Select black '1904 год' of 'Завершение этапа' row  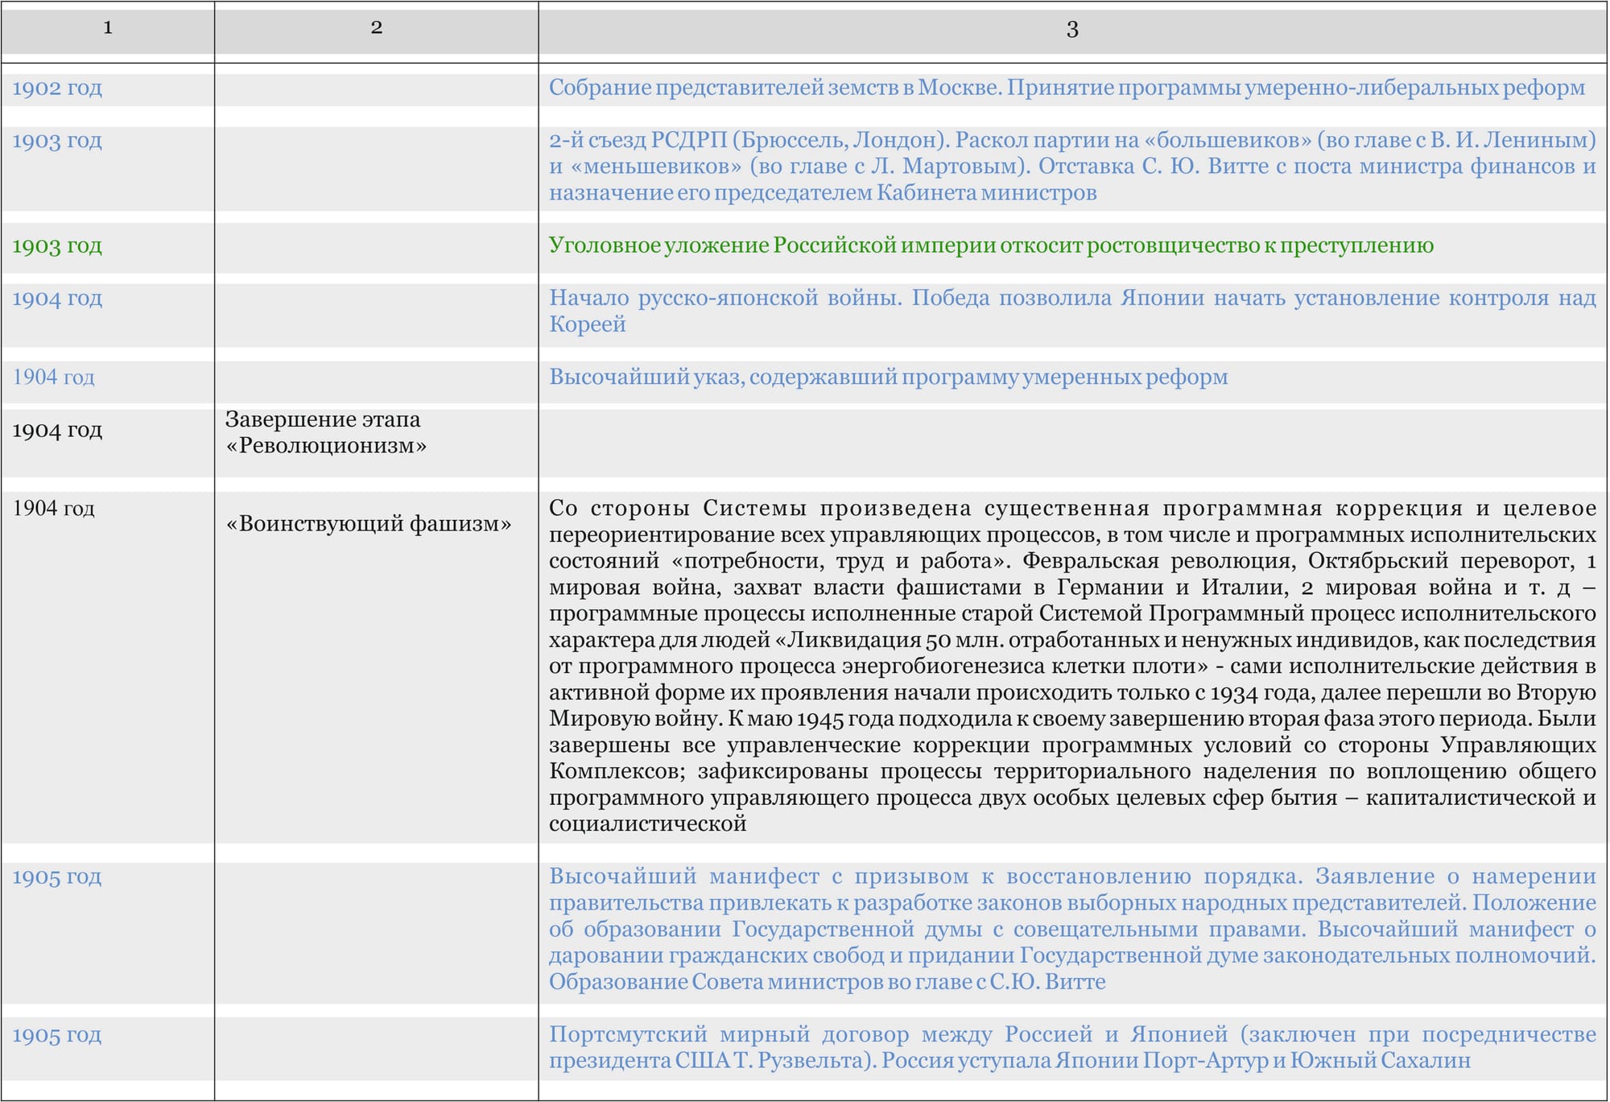click(57, 431)
